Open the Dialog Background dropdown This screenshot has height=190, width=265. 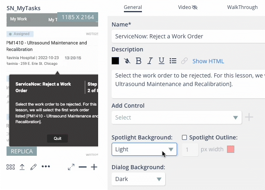coord(138,179)
